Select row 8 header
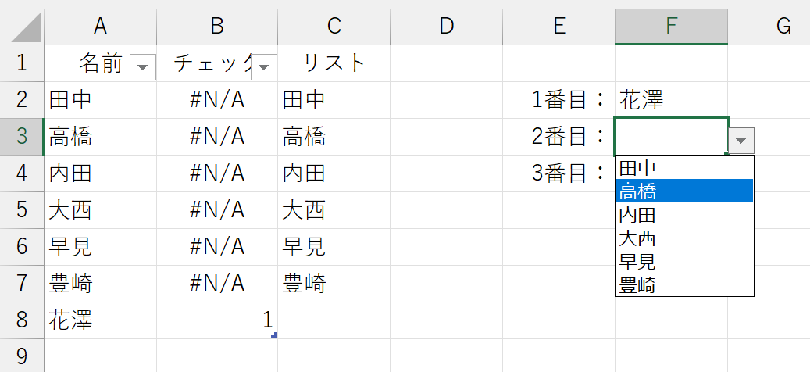Image resolution: width=810 pixels, height=372 pixels. 22,320
